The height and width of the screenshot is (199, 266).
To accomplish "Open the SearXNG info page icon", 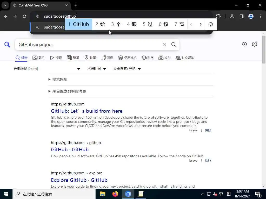I will click(244, 44).
